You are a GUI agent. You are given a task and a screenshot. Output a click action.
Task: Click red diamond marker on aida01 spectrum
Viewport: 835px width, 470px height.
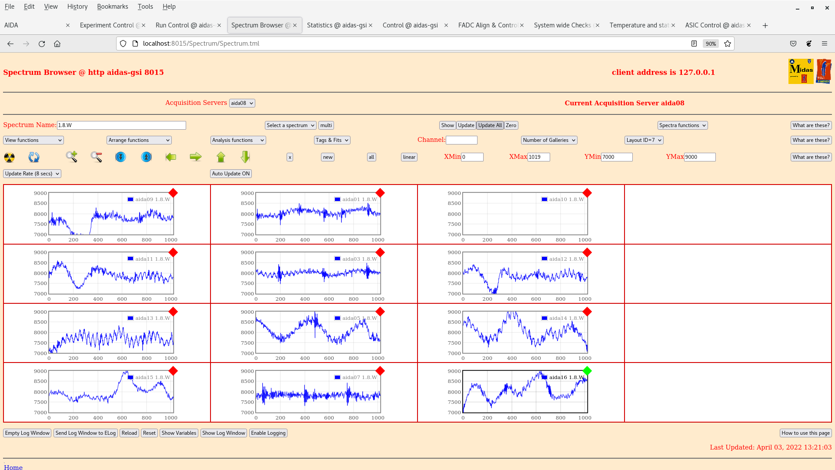coord(380,193)
